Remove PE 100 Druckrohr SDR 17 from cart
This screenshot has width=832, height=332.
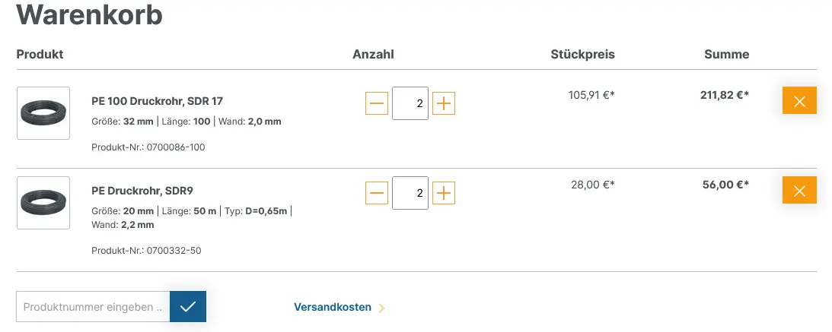(799, 100)
